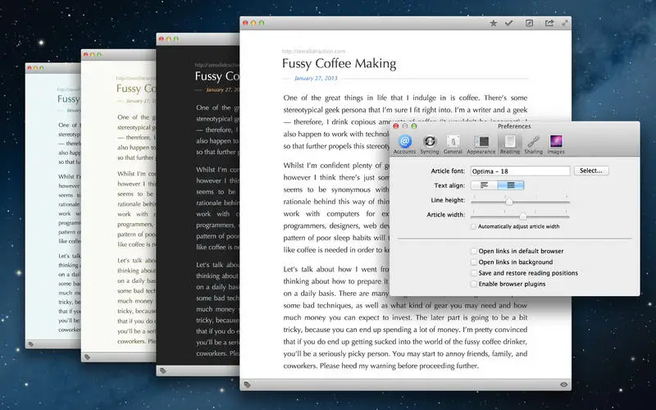Open the General preferences pane
The image size is (656, 410).
coord(453,145)
